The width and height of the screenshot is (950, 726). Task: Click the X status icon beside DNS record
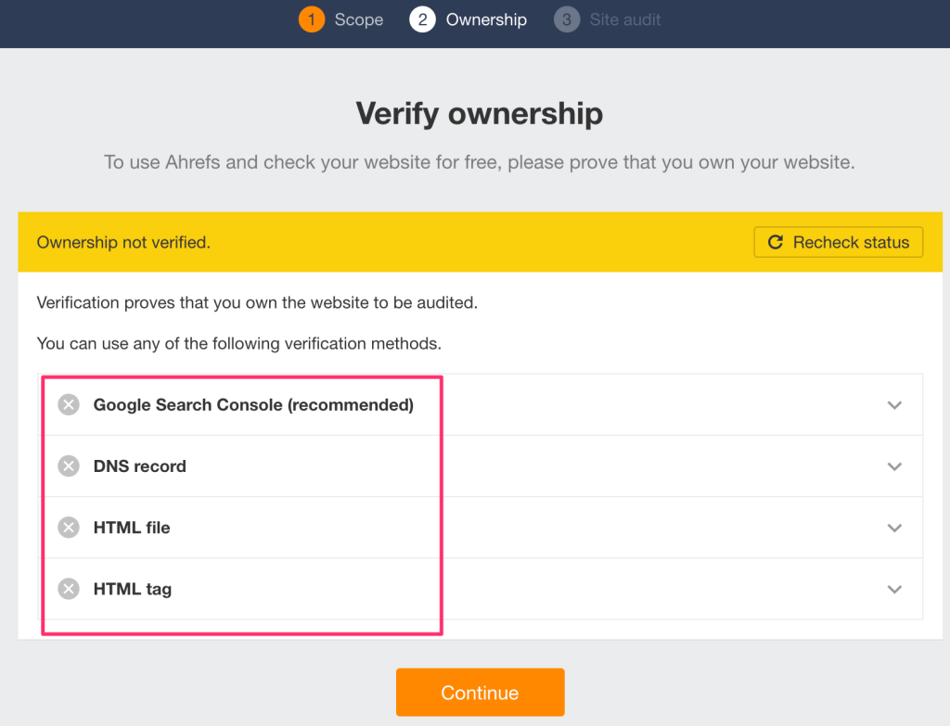click(69, 465)
